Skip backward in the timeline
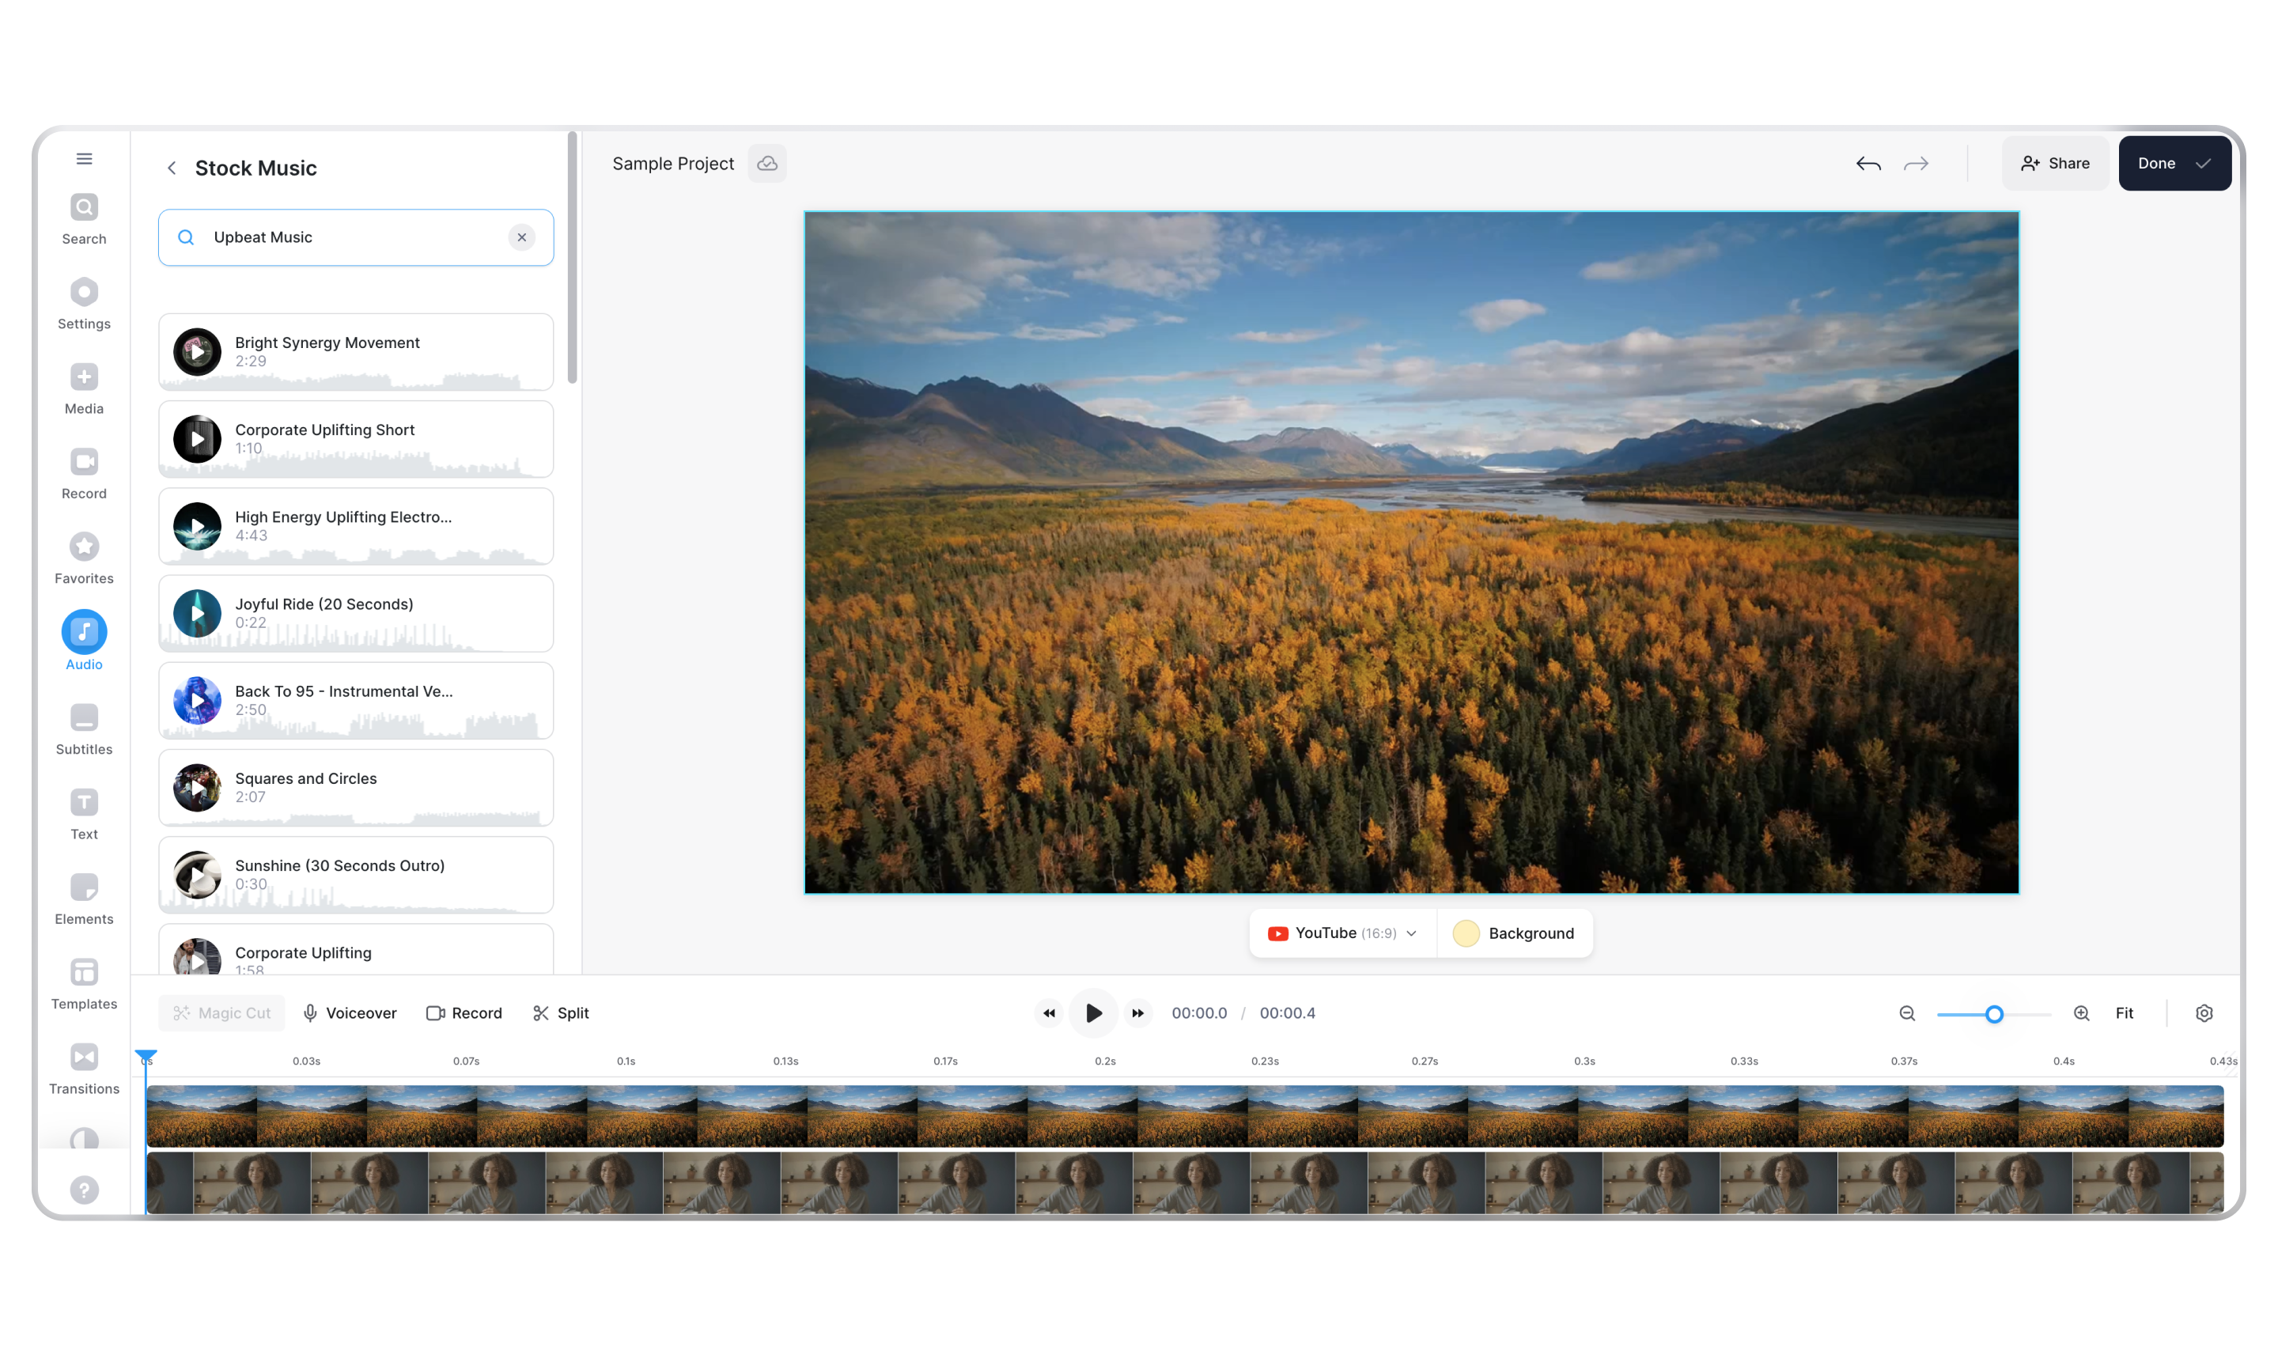This screenshot has width=2278, height=1351. 1049,1012
